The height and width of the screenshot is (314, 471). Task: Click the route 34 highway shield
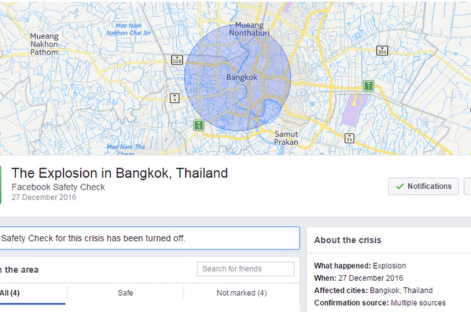click(349, 138)
